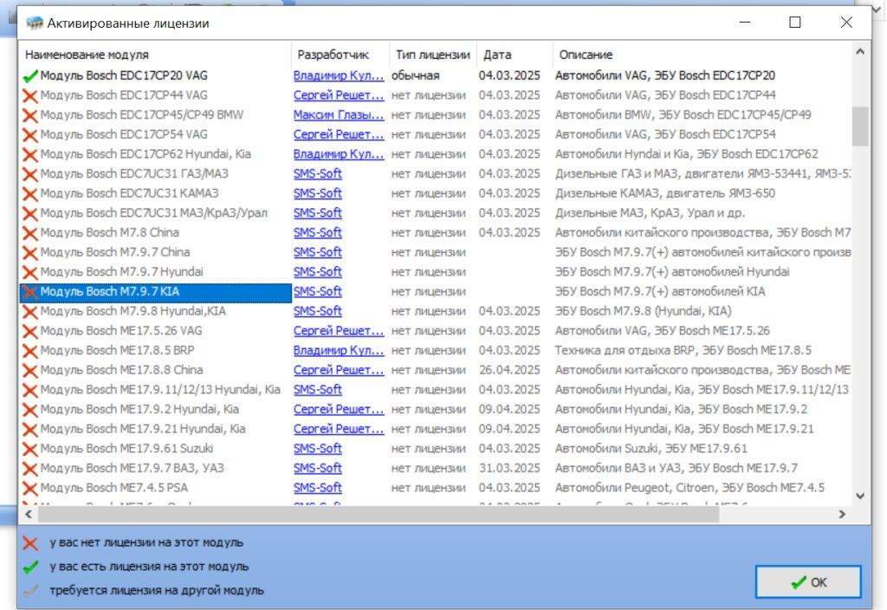Screen dimensions: 887x610
Task: Sort by the Разработчик column header
Action: click(x=340, y=55)
